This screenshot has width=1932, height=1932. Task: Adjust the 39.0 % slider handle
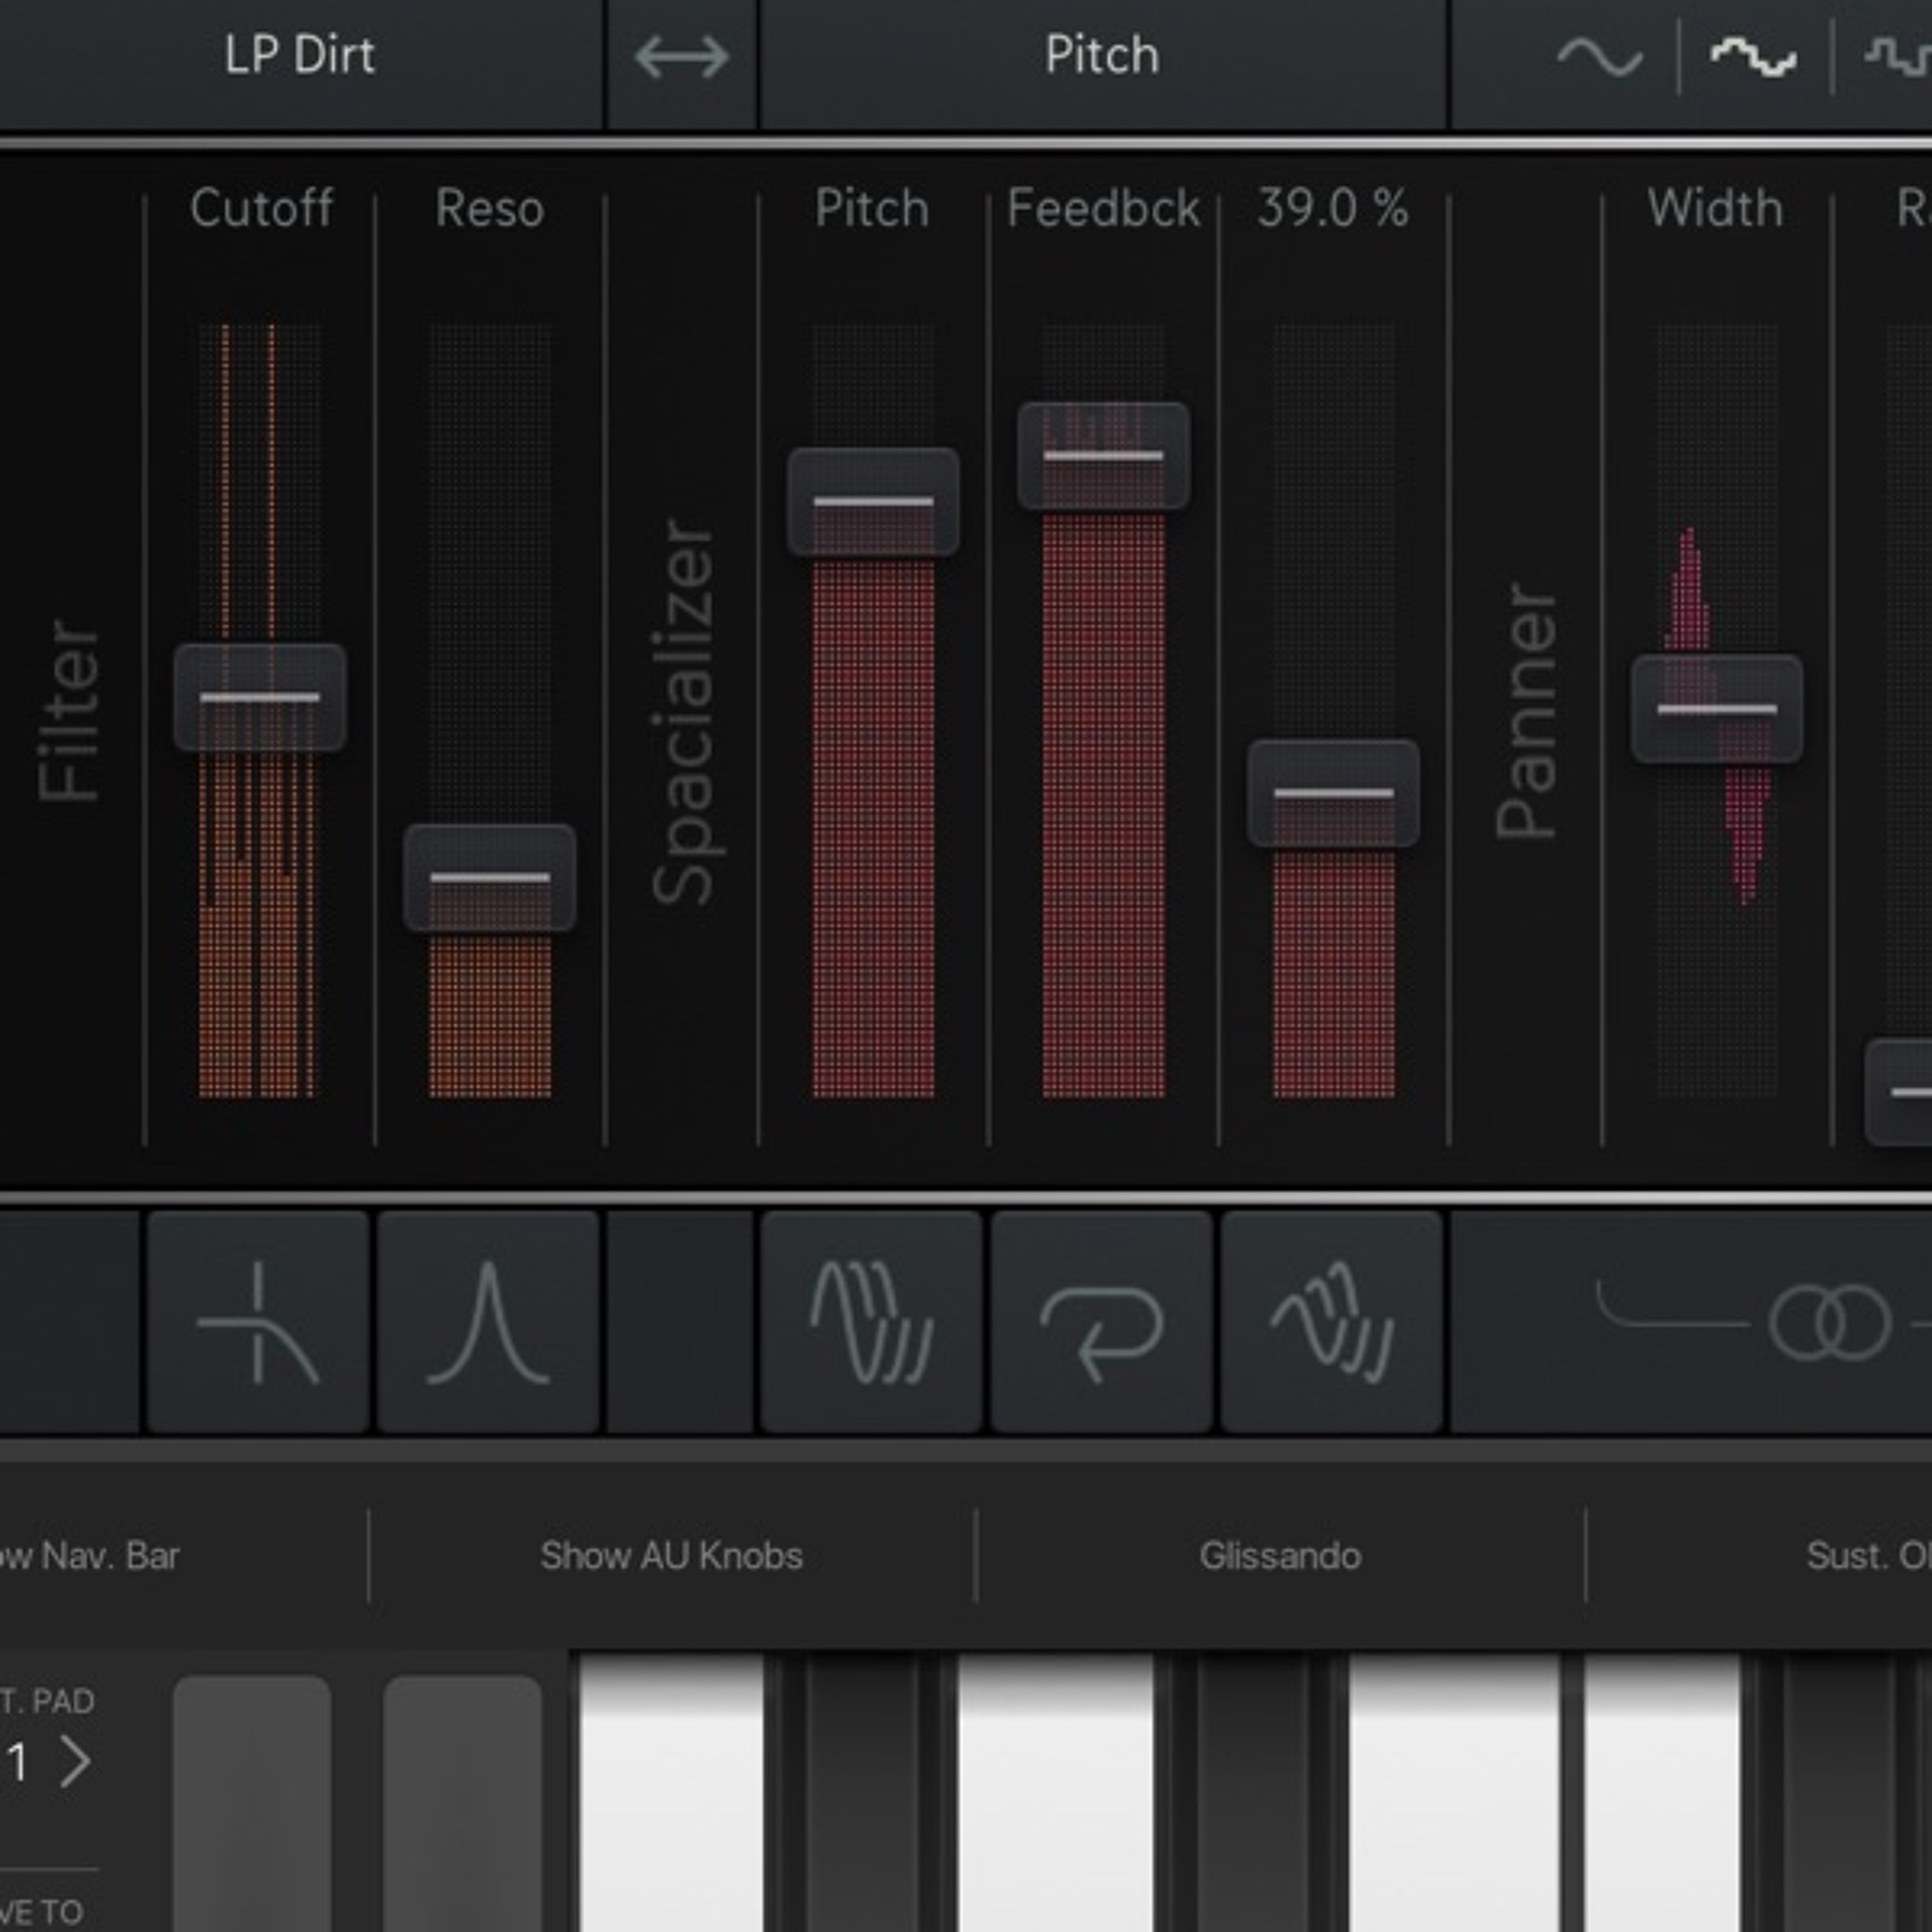tap(1333, 793)
